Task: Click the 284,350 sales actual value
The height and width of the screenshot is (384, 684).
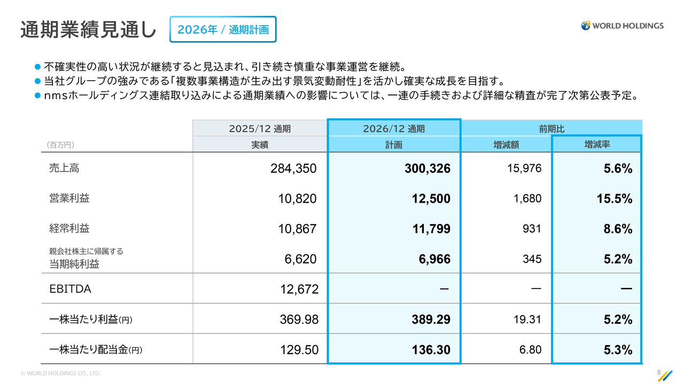Action: pos(293,169)
